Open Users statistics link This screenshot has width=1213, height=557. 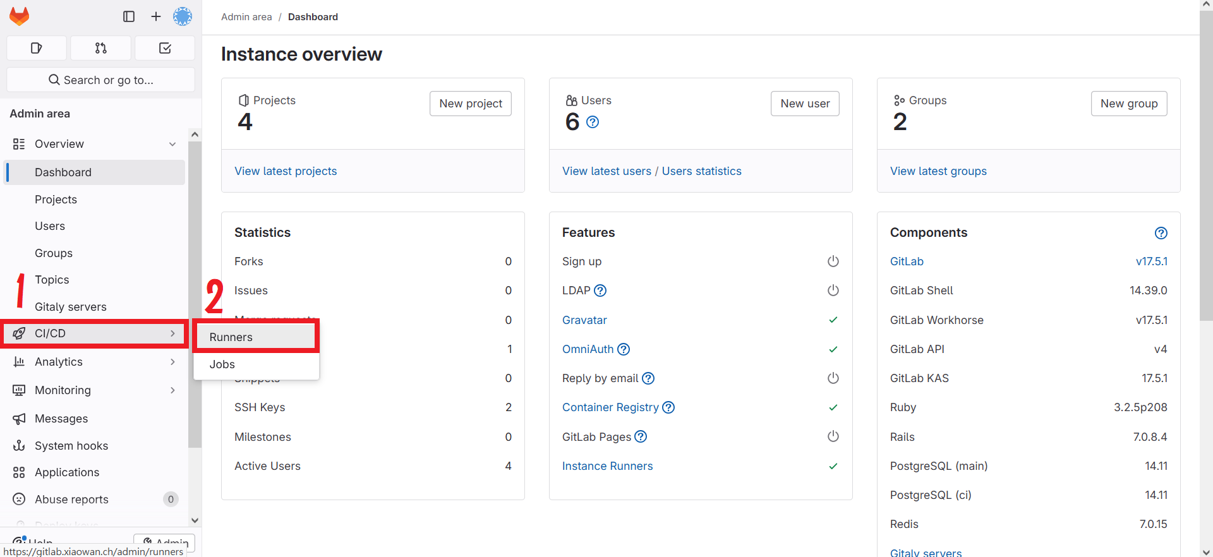(702, 171)
